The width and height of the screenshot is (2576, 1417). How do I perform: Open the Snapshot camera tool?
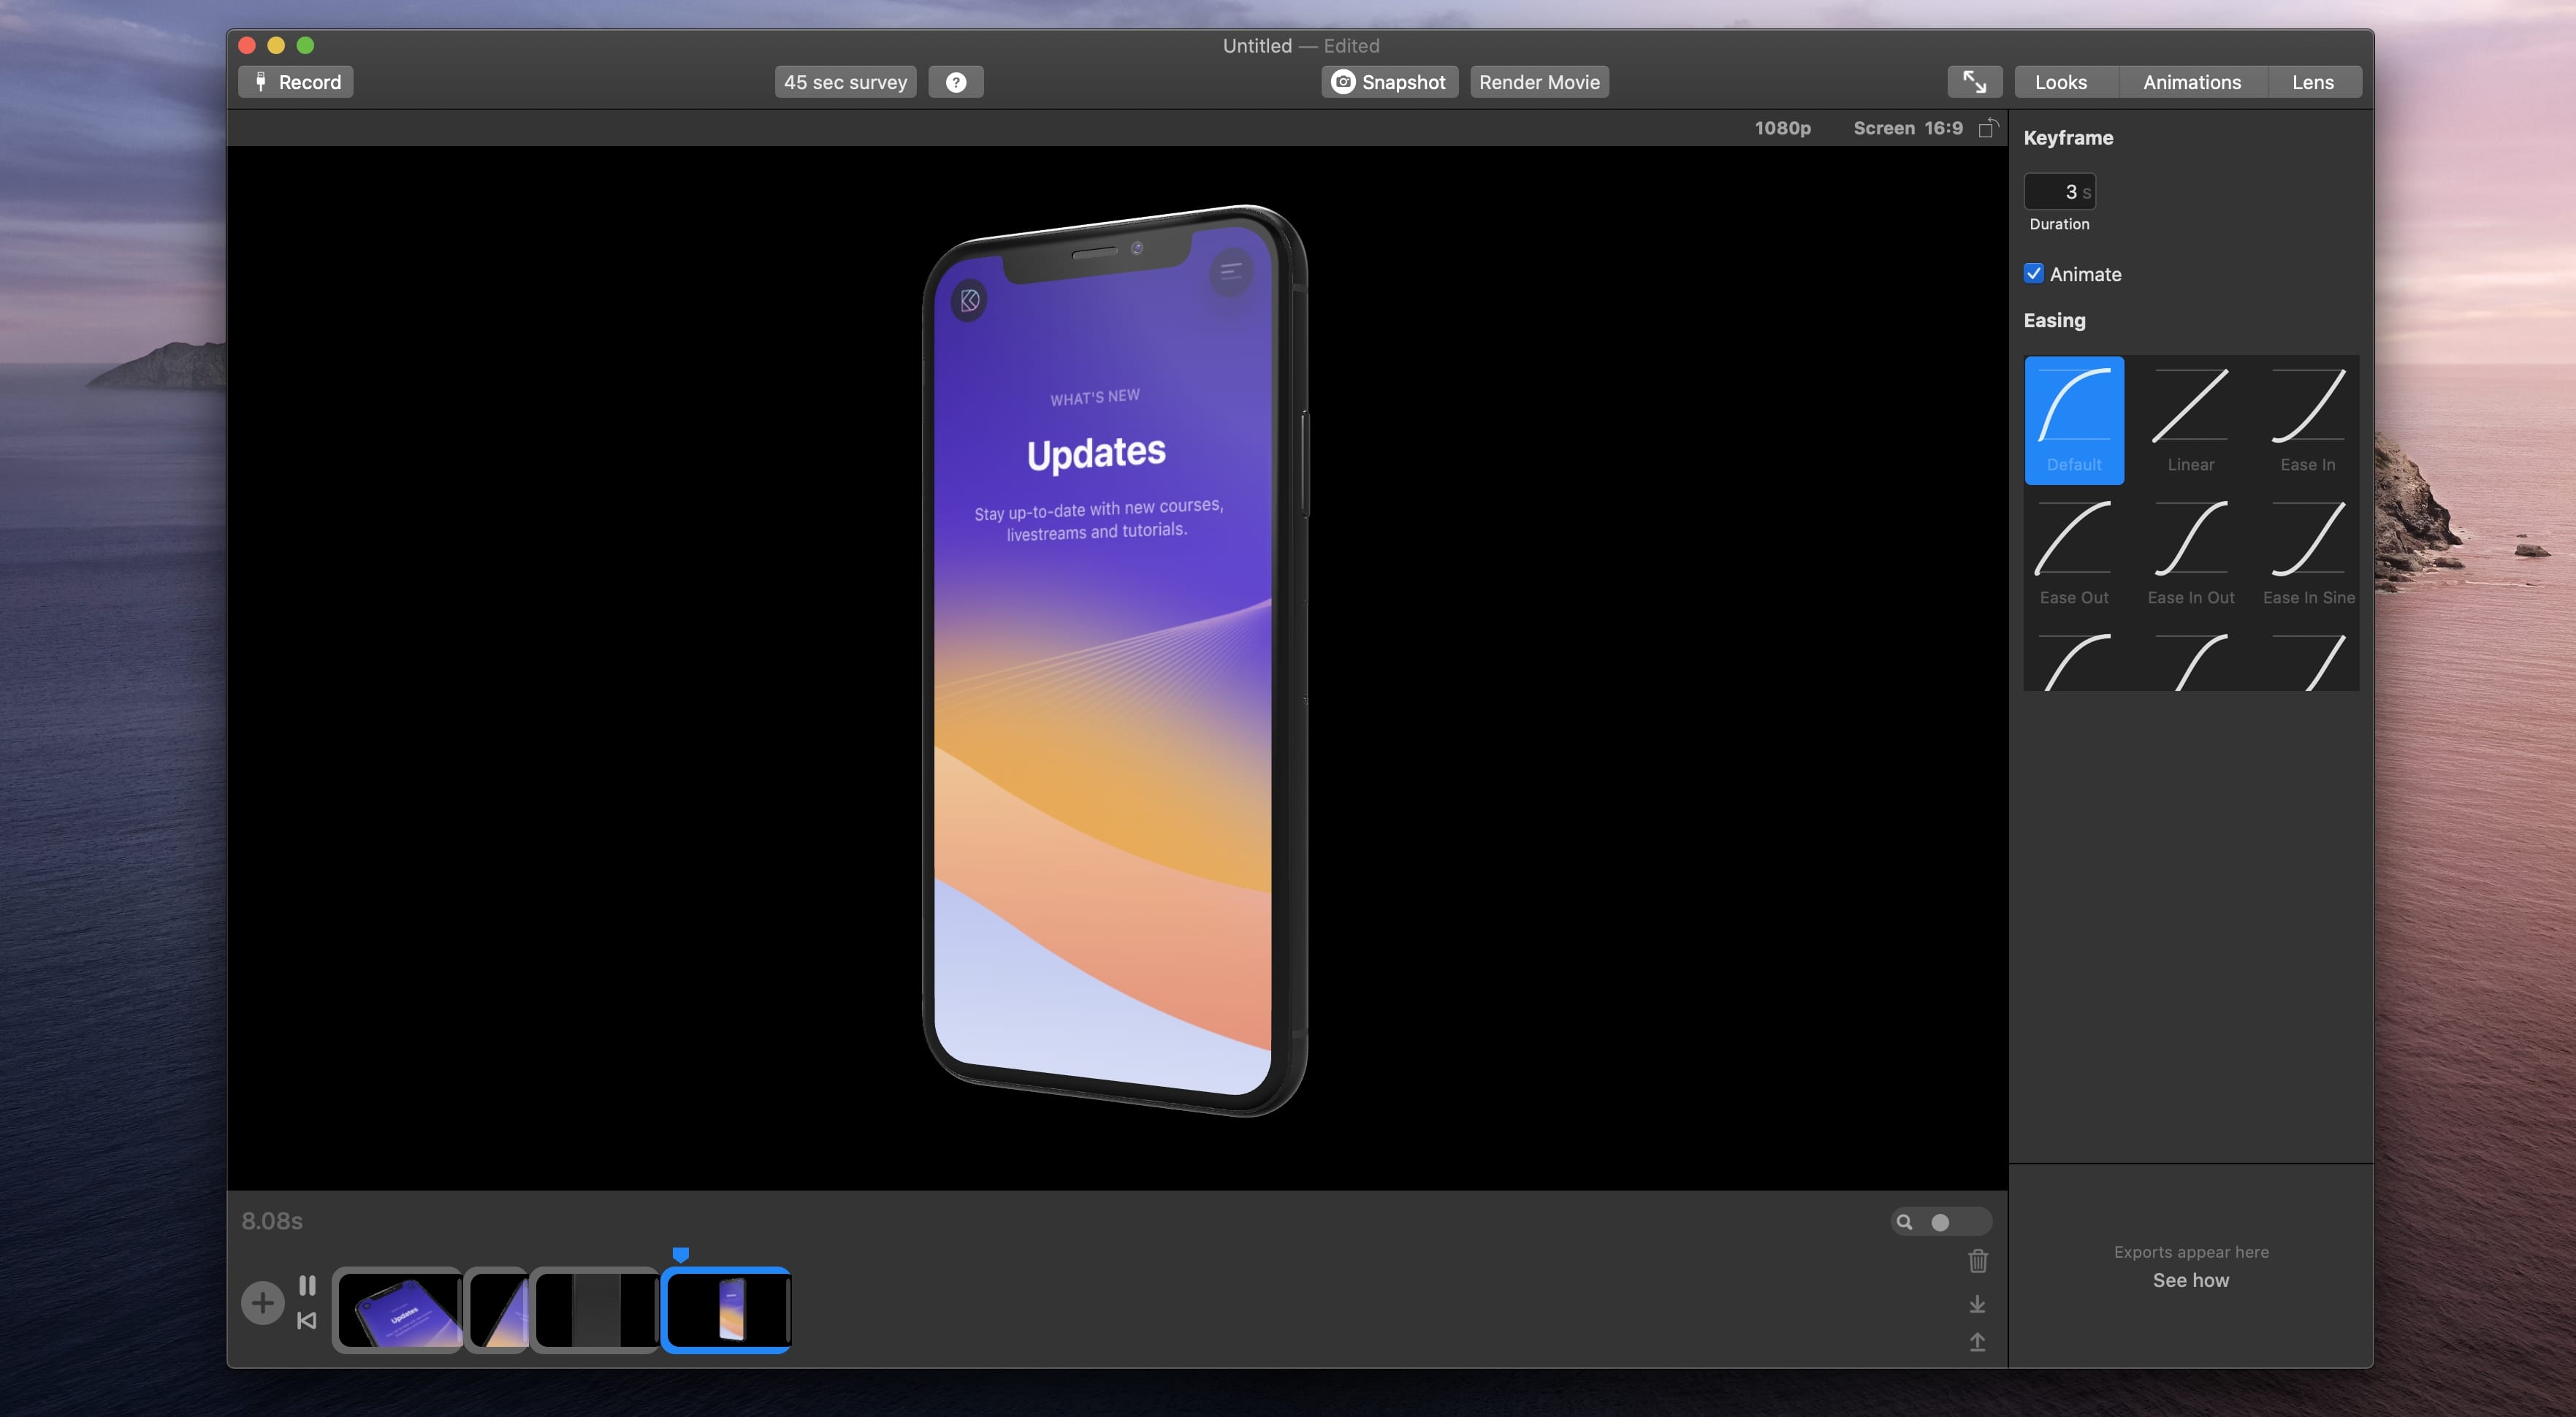1389,81
